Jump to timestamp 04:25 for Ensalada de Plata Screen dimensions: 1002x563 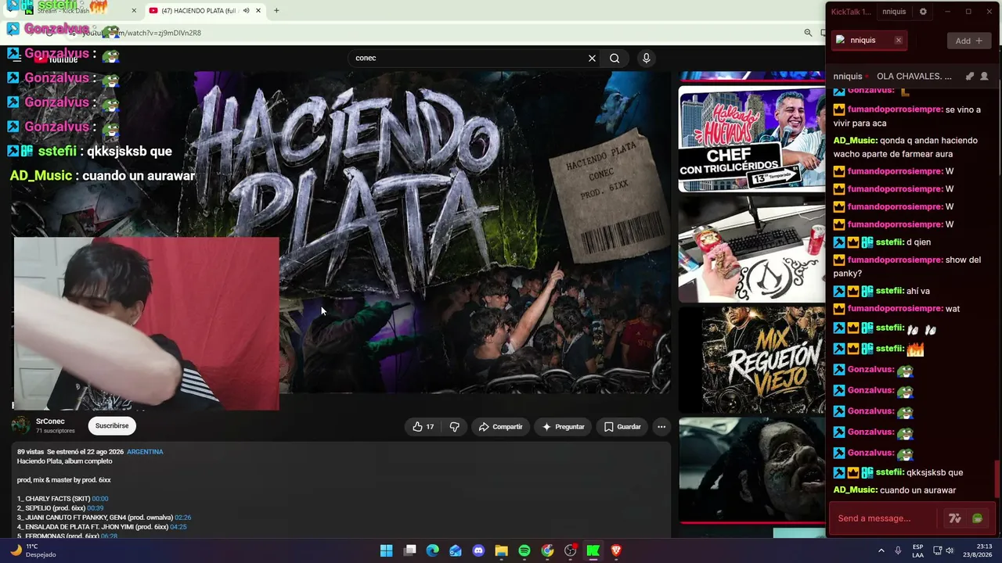(178, 527)
